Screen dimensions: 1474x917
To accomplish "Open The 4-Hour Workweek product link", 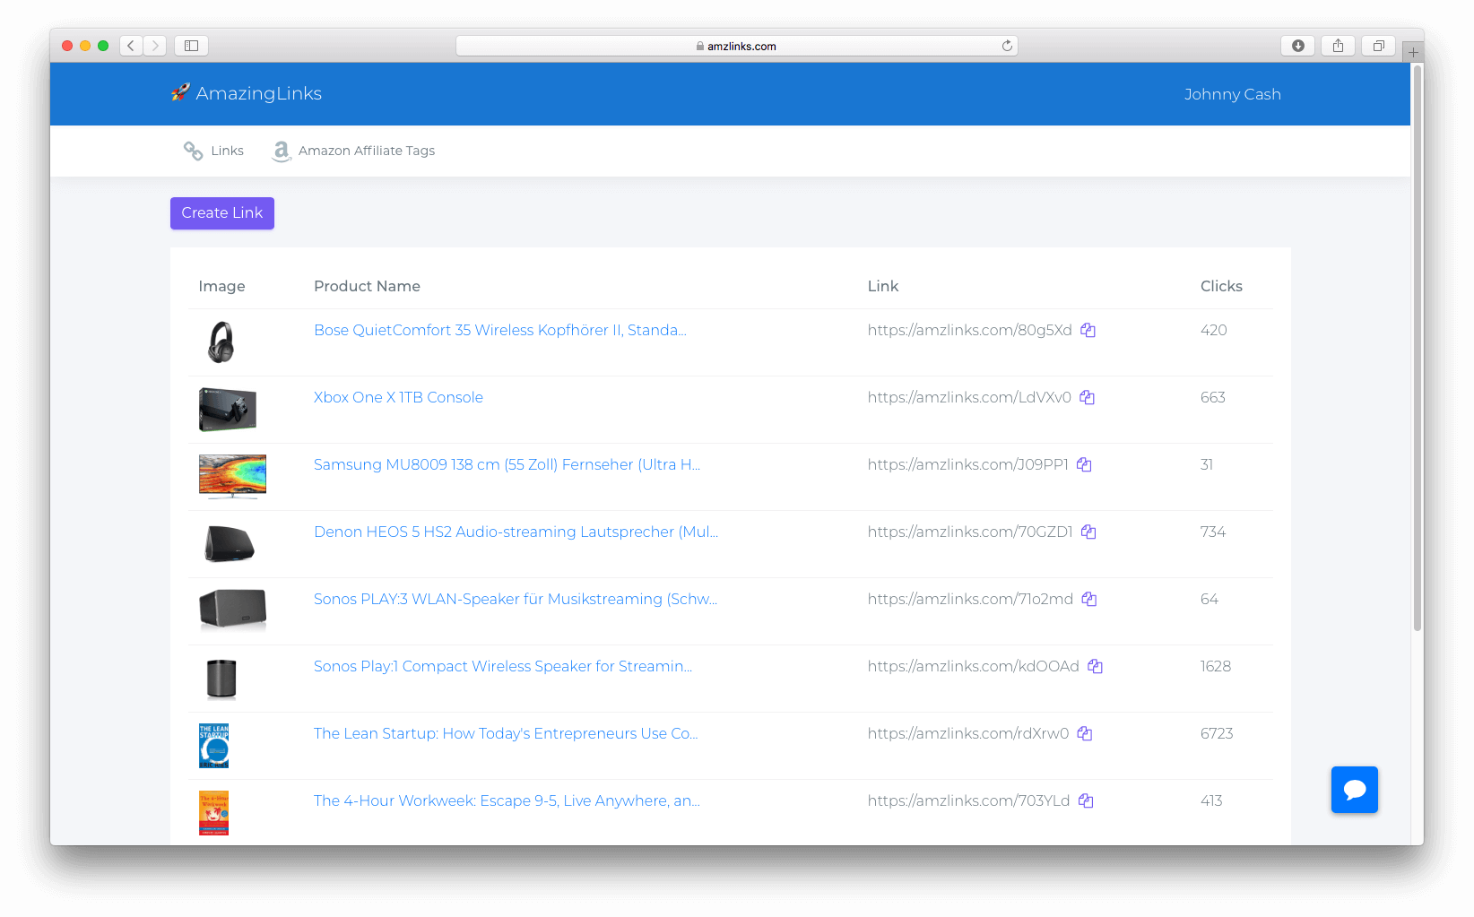I will [x=507, y=800].
